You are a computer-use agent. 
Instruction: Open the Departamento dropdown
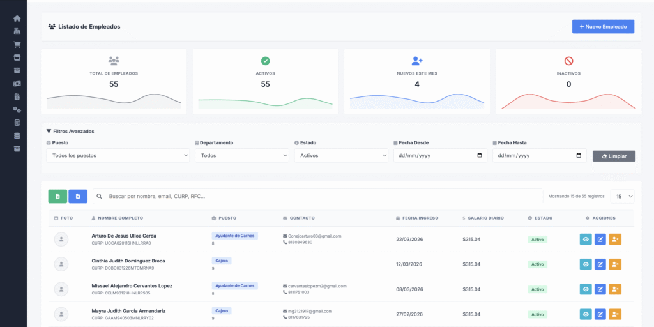[243, 156]
